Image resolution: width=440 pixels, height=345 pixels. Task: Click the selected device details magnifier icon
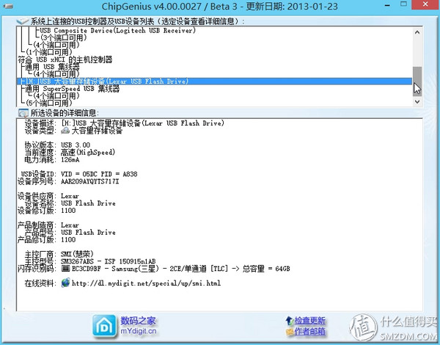tap(23, 113)
